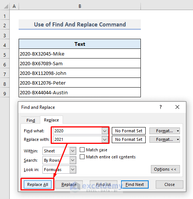Image resolution: width=193 pixels, height=199 pixels.
Task: Select cell 2020-BX112098-John
Action: tap(80, 73)
